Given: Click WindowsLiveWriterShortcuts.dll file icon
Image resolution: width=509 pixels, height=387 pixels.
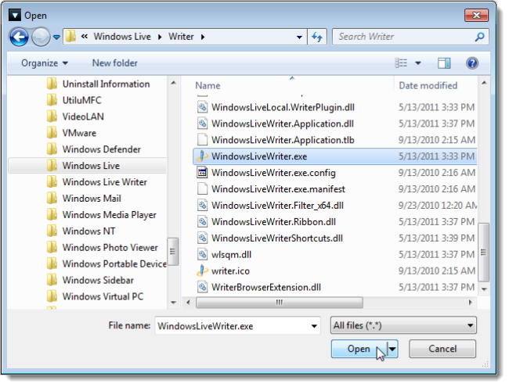Looking at the screenshot, I should click(x=203, y=238).
